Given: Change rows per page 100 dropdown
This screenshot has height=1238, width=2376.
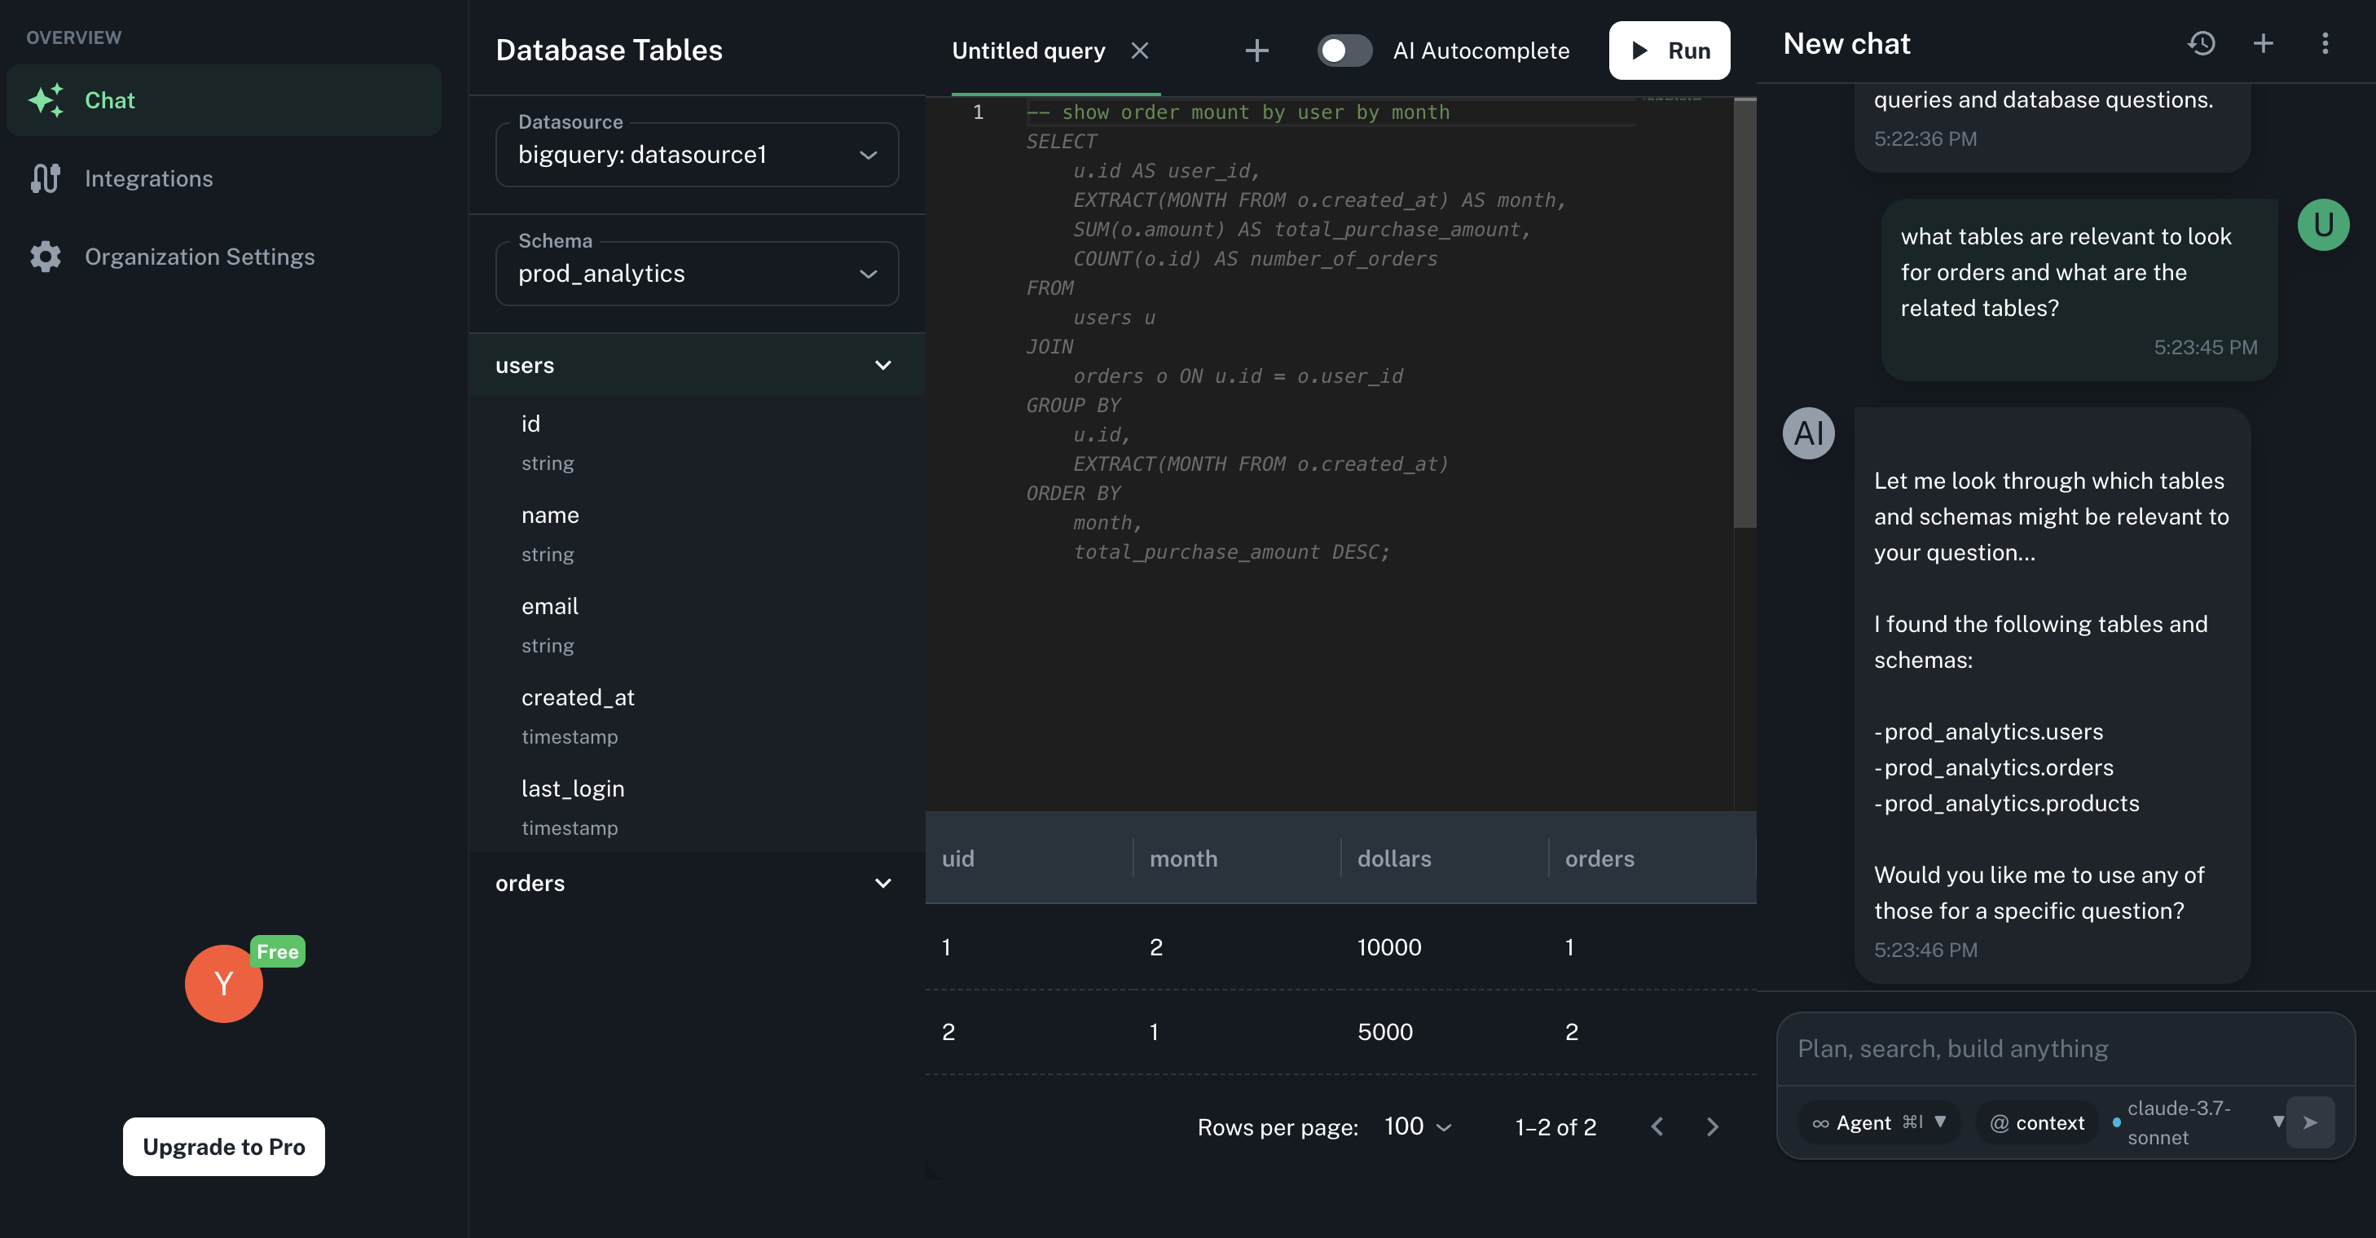Looking at the screenshot, I should (x=1419, y=1126).
